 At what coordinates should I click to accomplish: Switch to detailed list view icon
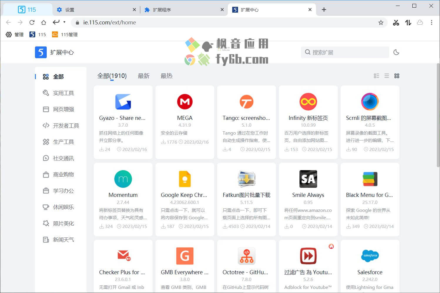tap(377, 76)
